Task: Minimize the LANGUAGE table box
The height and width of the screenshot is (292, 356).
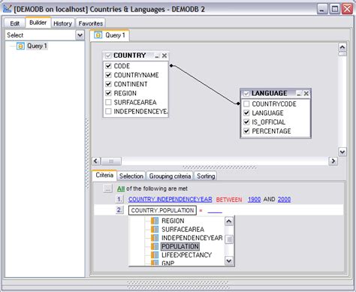Action: tap(299, 94)
